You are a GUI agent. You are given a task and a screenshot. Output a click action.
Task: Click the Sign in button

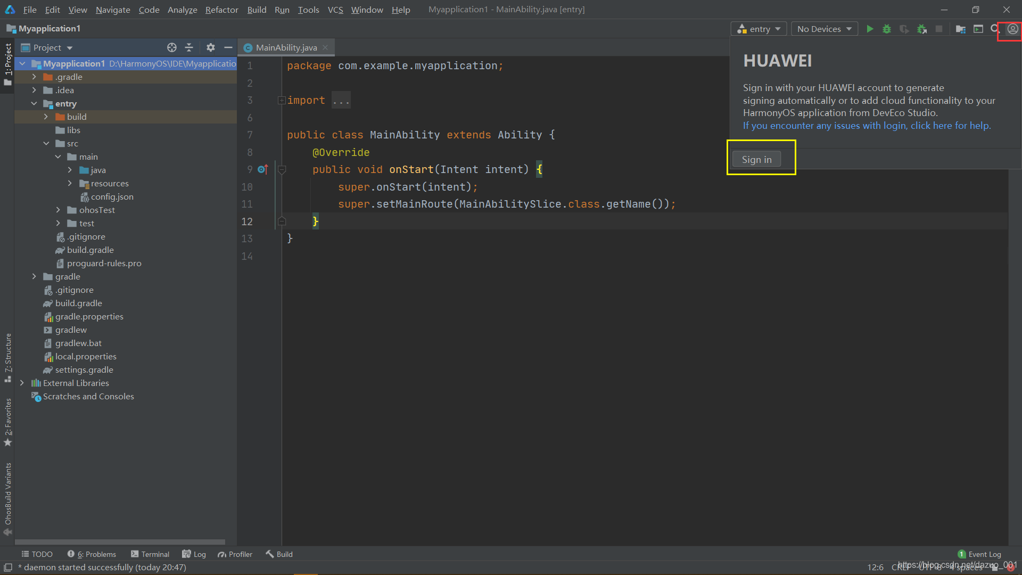click(x=756, y=159)
